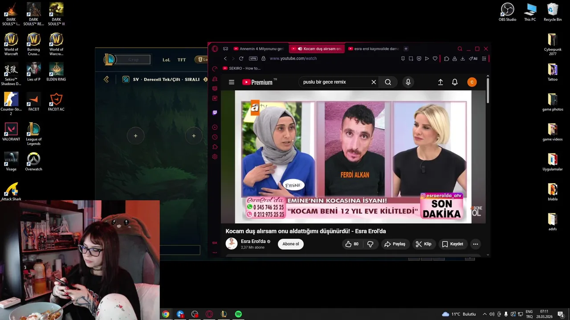Open the Opera GX menu logo

pos(215,49)
